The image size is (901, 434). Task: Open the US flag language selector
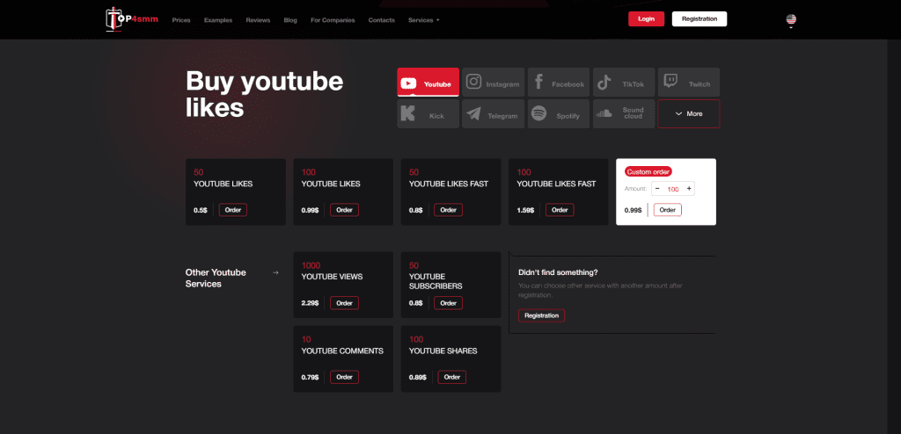tap(791, 21)
